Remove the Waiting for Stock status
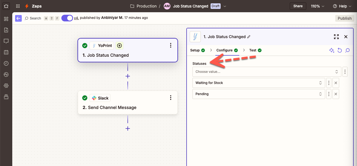This screenshot has height=166, width=357. pos(336,83)
